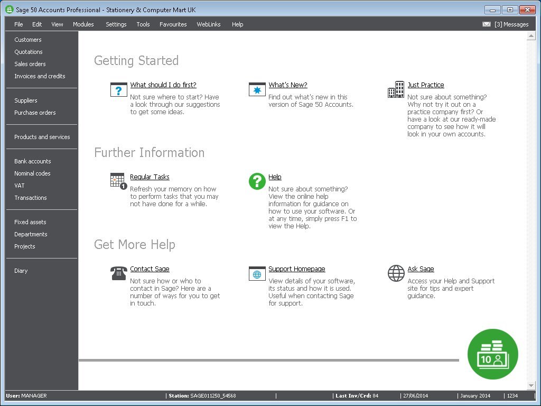Click the 'What should I do first?' question mark icon
Image resolution: width=541 pixels, height=406 pixels.
click(119, 89)
